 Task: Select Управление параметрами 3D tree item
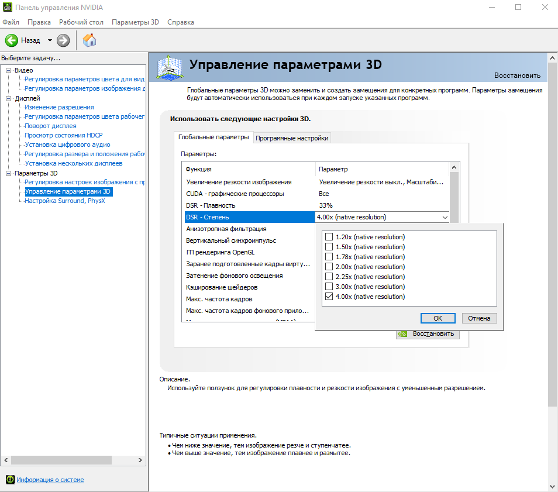pos(68,191)
